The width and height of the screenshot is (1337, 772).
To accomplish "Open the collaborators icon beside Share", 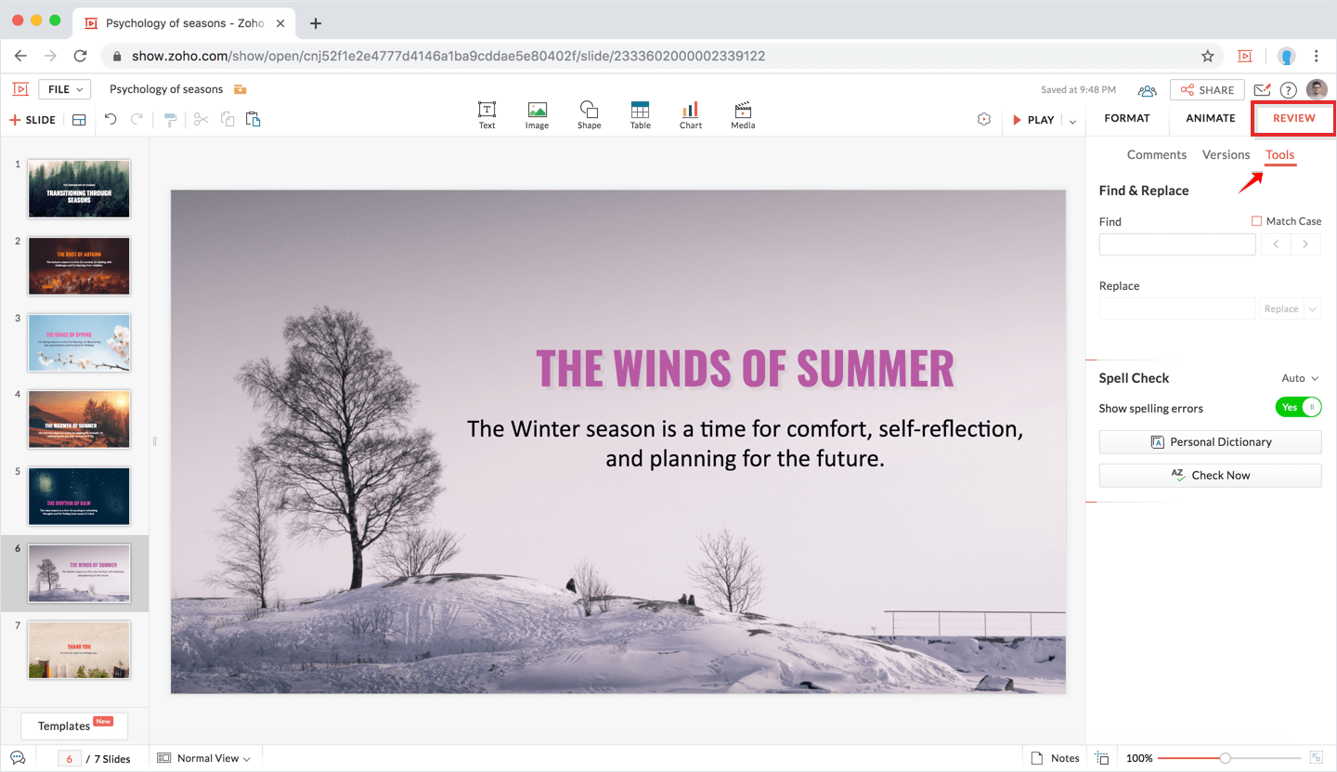I will point(1148,90).
